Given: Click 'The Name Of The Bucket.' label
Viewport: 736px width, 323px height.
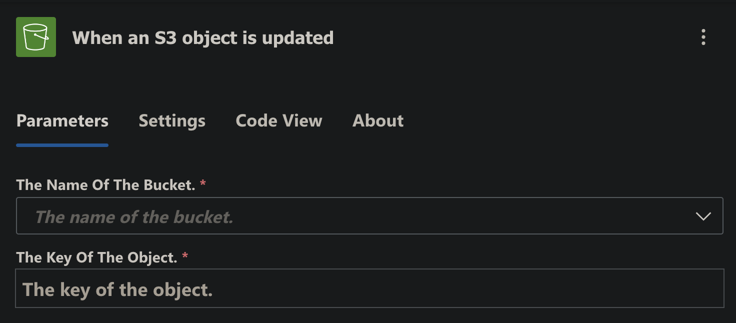Looking at the screenshot, I should coord(105,185).
